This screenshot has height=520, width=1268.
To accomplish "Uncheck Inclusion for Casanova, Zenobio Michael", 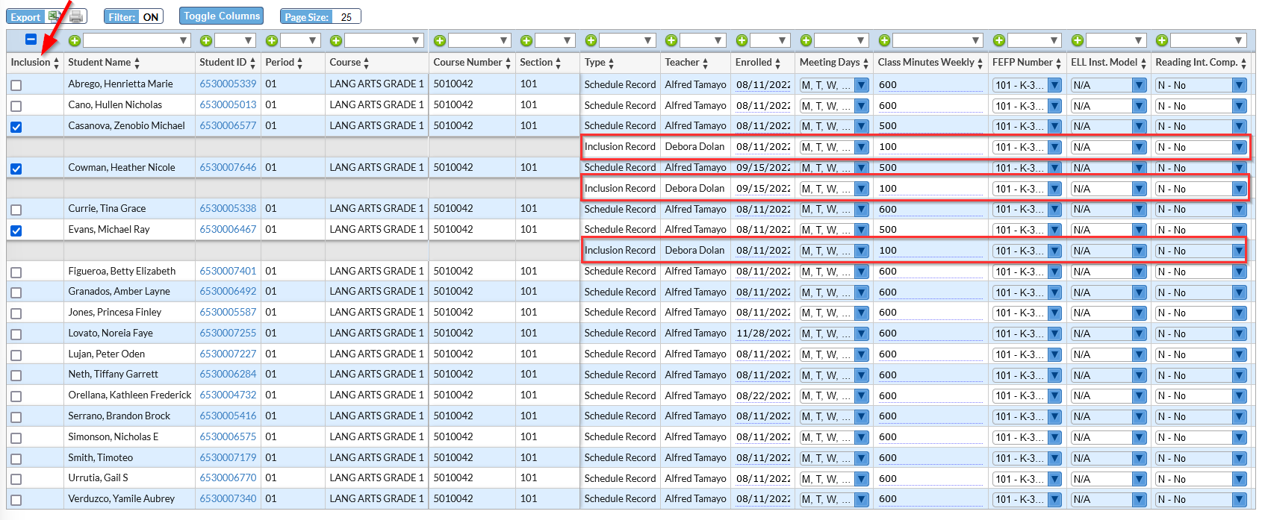I will 16,127.
